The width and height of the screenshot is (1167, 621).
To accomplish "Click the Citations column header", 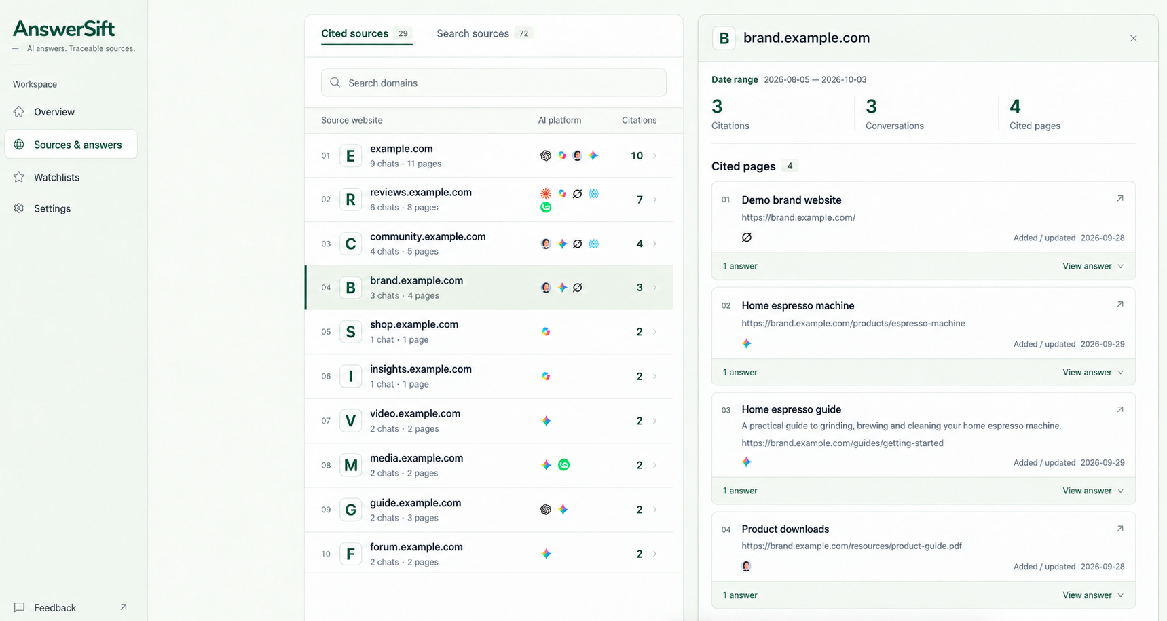I will pyautogui.click(x=639, y=120).
